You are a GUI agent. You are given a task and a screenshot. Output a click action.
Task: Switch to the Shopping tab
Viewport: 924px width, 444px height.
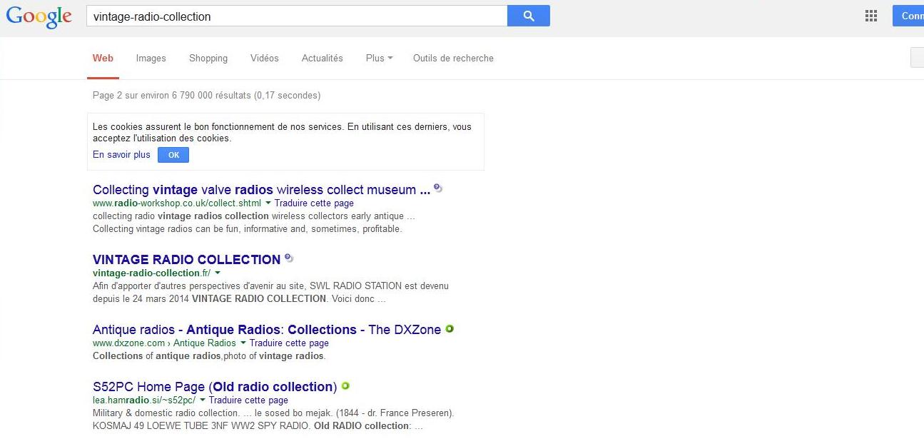tap(208, 59)
